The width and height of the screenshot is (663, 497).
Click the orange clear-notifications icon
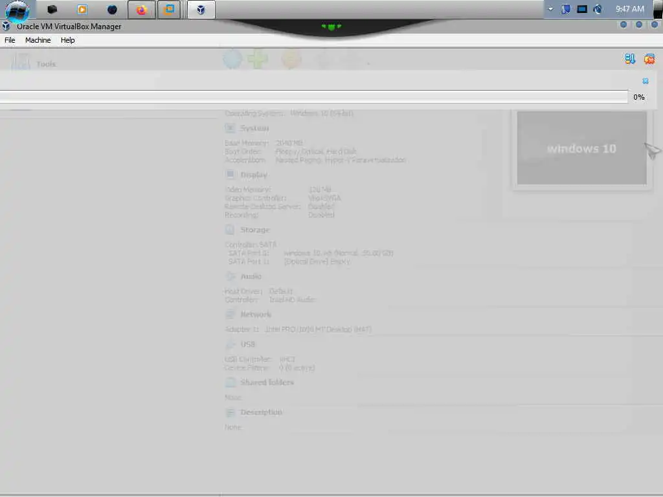click(649, 59)
